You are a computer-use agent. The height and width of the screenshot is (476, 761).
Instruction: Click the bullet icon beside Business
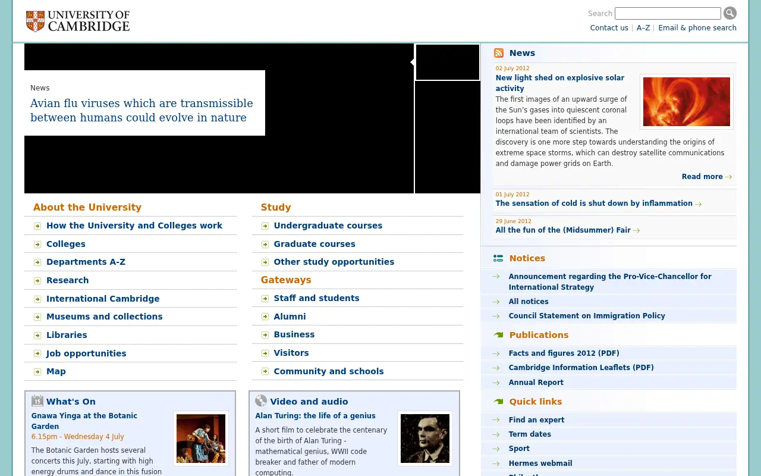(265, 335)
